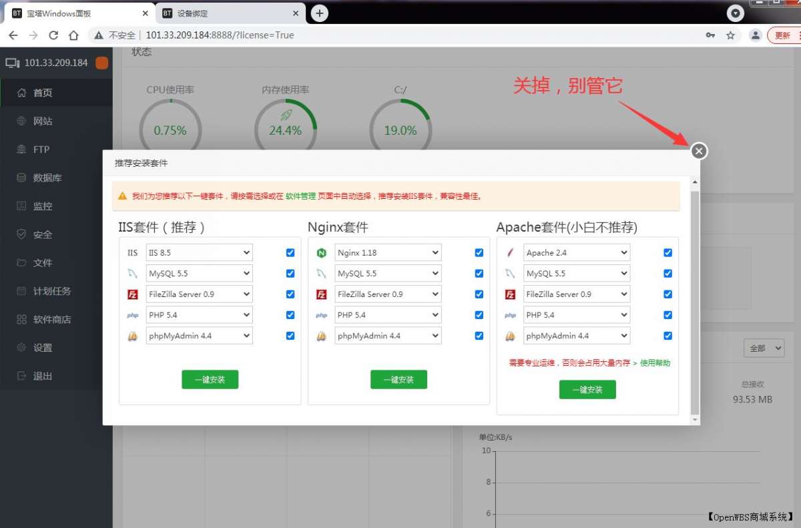Disable the Apache 2.4 checkbox
The width and height of the screenshot is (801, 528).
tap(667, 252)
